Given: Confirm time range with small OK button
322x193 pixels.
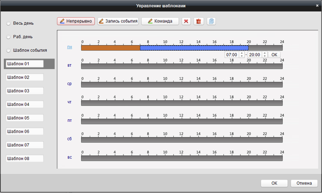Looking at the screenshot, I should (274, 55).
